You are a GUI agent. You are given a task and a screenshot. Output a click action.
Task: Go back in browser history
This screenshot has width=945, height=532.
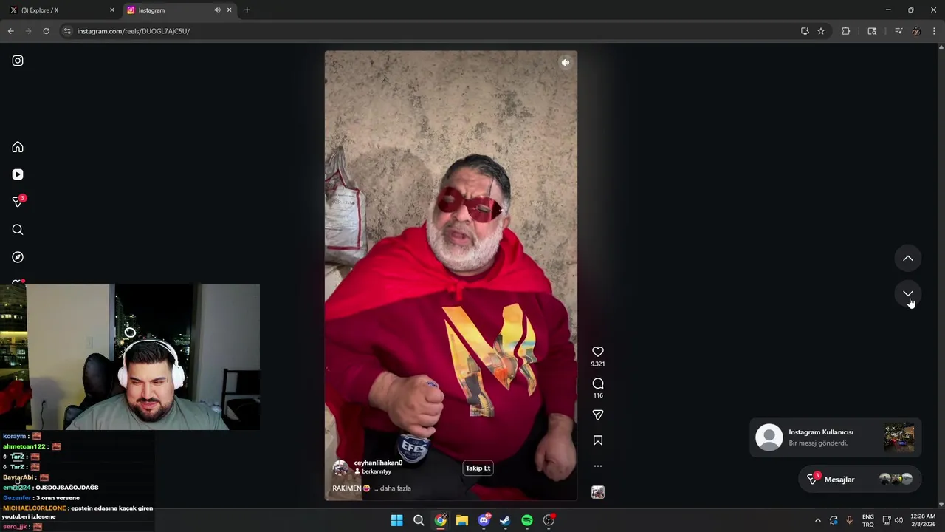coord(10,31)
